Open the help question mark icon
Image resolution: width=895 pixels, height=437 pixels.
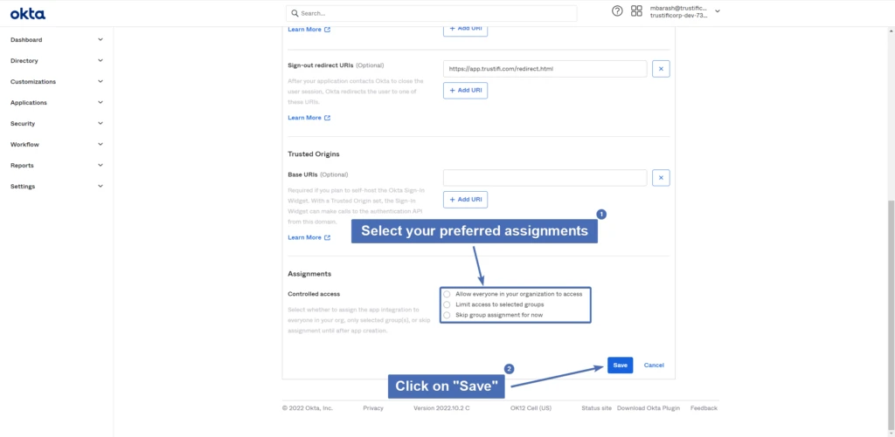[617, 11]
